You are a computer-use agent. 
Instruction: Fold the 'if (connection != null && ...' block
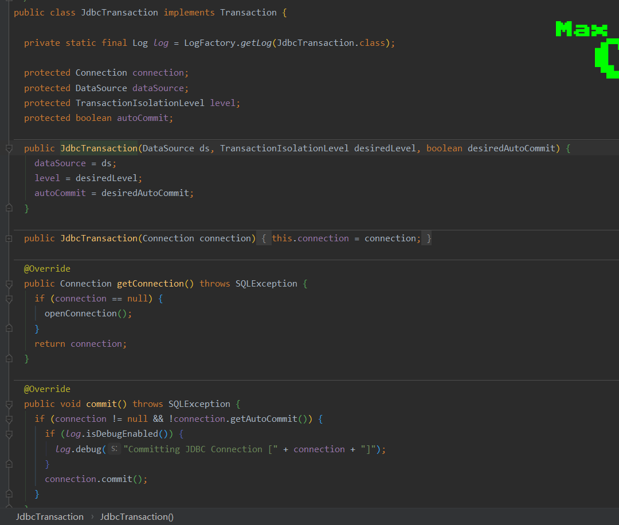point(9,419)
